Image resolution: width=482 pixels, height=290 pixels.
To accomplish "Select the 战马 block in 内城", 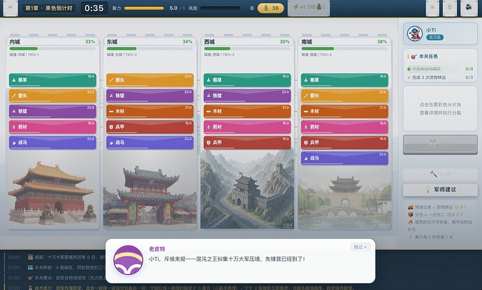I will click(52, 143).
